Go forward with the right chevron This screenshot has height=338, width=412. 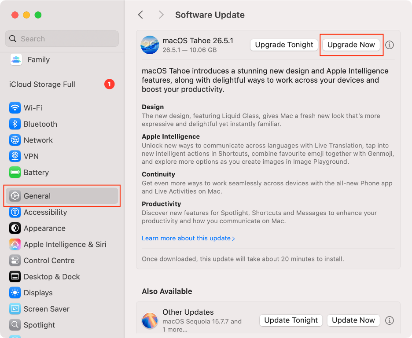click(161, 15)
